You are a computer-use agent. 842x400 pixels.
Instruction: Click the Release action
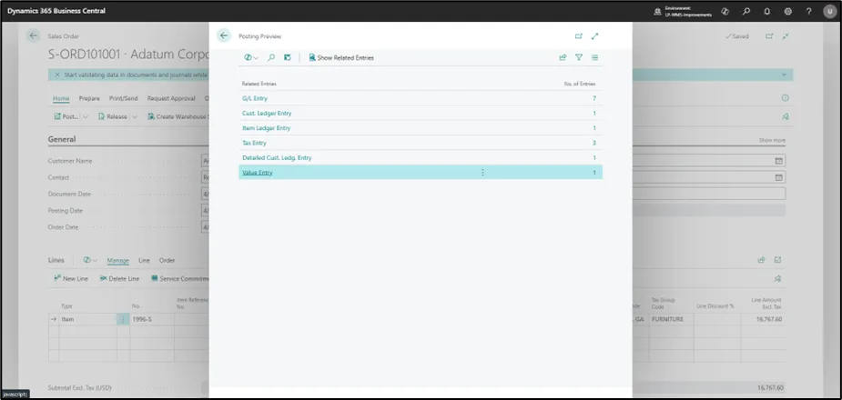pyautogui.click(x=113, y=116)
